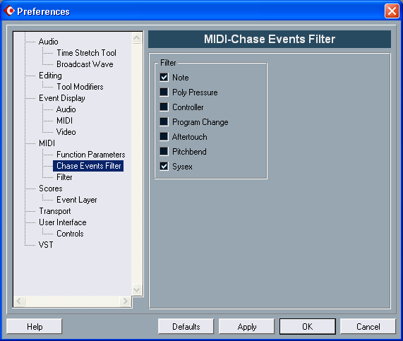This screenshot has width=403, height=341.
Task: Check the Pitchbend filter option
Action: coord(164,151)
